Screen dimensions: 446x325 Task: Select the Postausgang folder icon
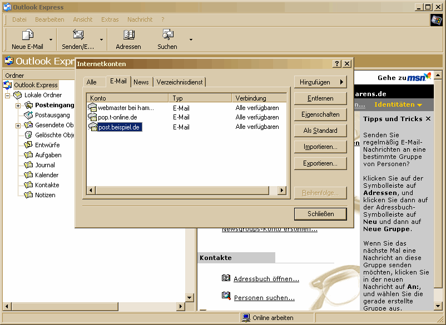[x=28, y=115]
